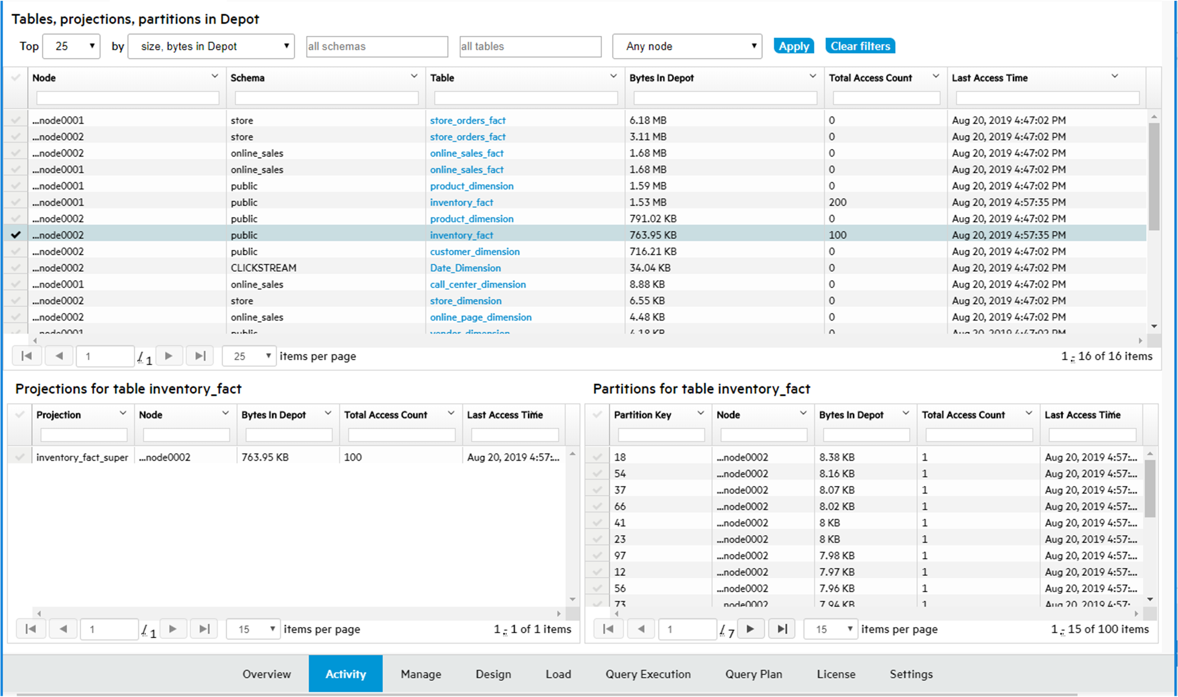Check the store_orders_fact 6.18 MB row
This screenshot has width=1178, height=697.
pos(16,120)
